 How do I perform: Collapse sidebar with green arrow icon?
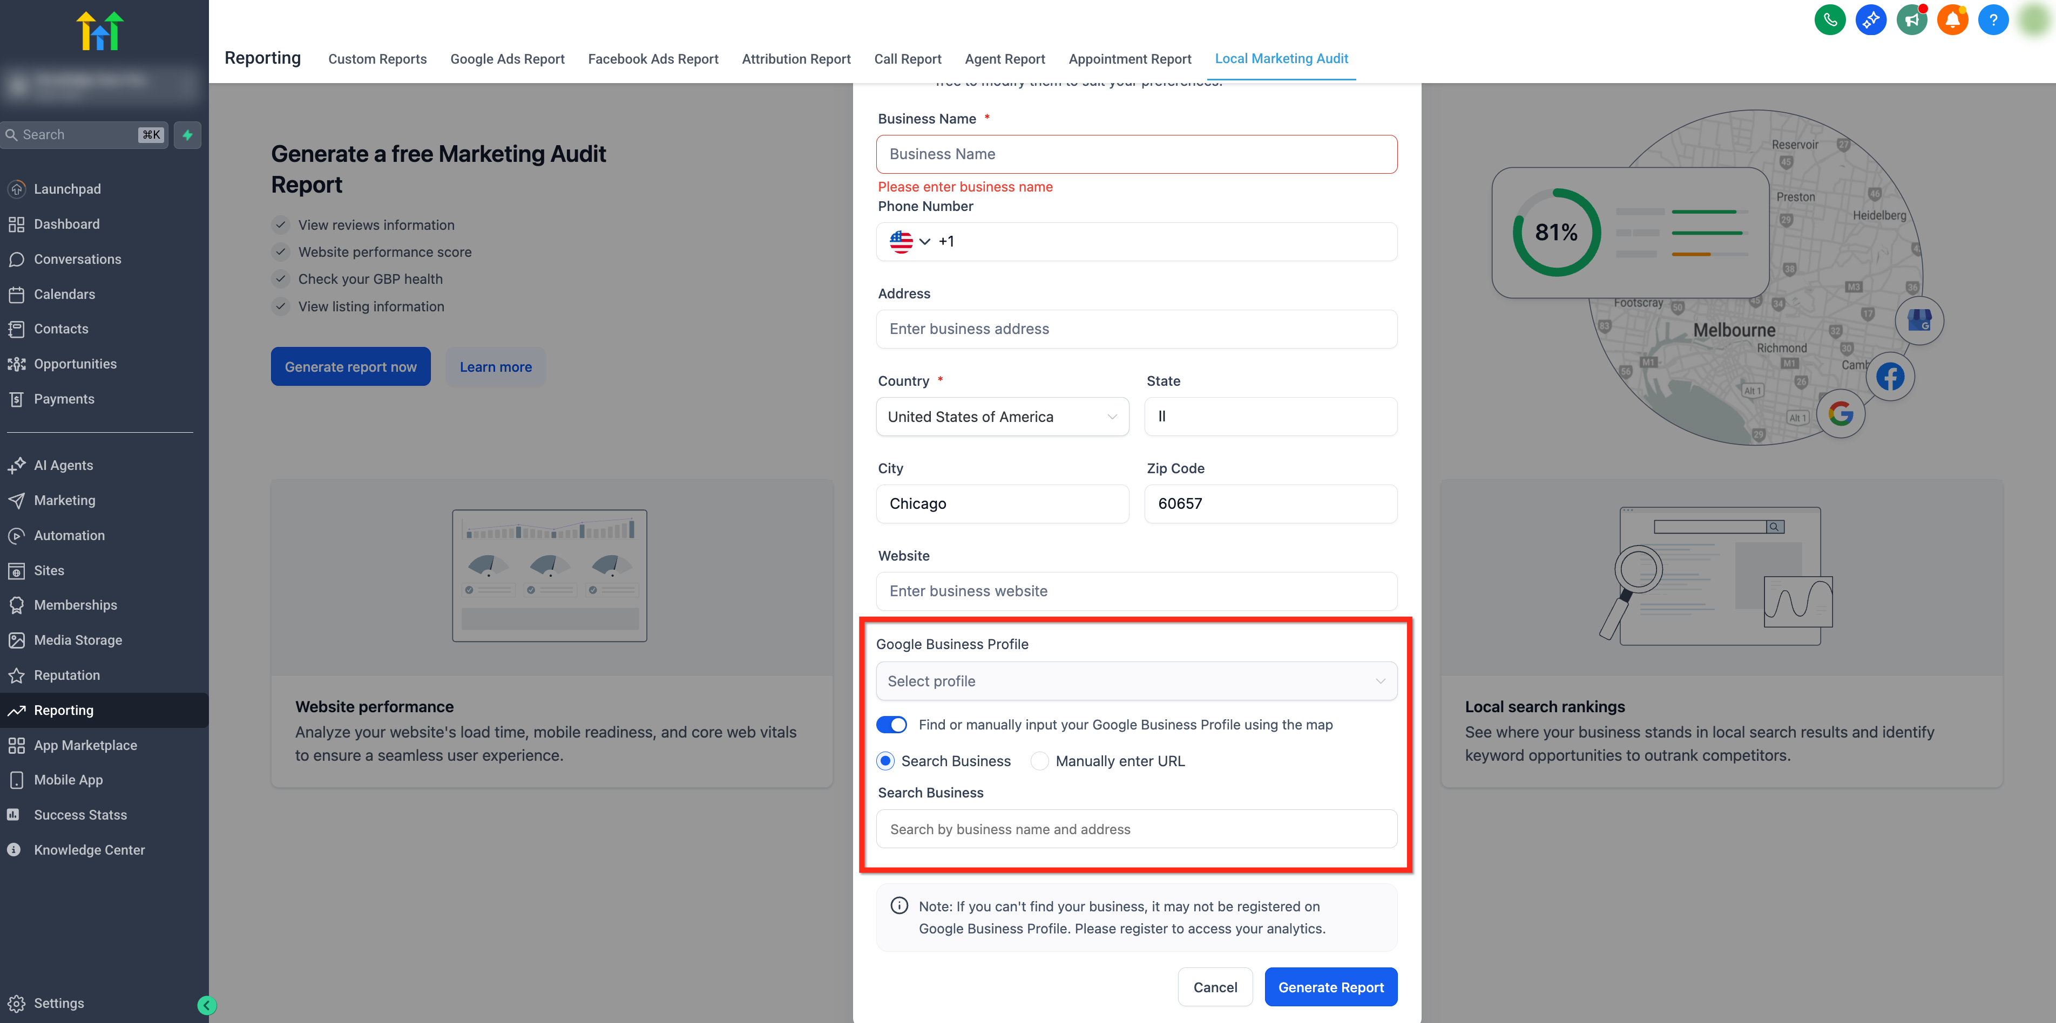coord(207,1005)
